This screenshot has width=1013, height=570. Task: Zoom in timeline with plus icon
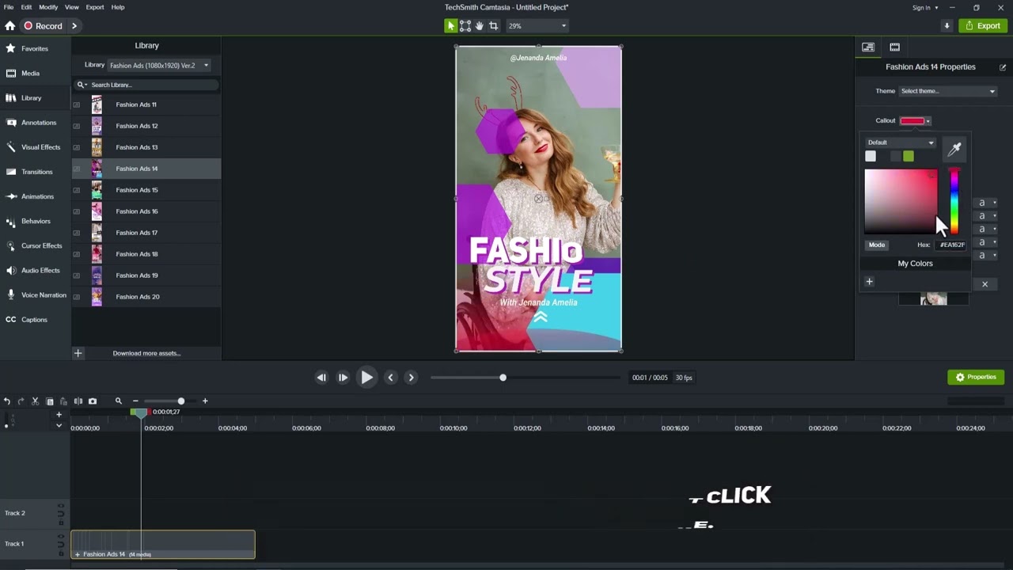point(205,401)
